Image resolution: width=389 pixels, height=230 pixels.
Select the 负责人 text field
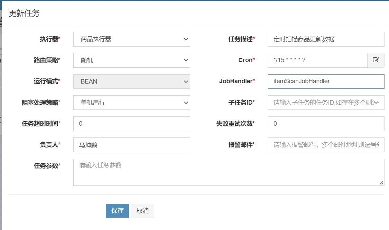tap(131, 145)
